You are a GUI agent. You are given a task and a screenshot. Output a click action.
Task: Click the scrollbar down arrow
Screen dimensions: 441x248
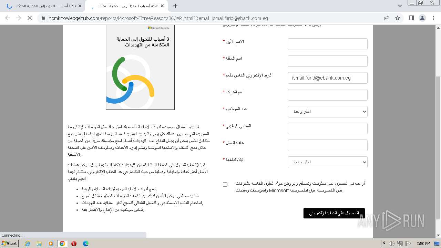[438, 236]
